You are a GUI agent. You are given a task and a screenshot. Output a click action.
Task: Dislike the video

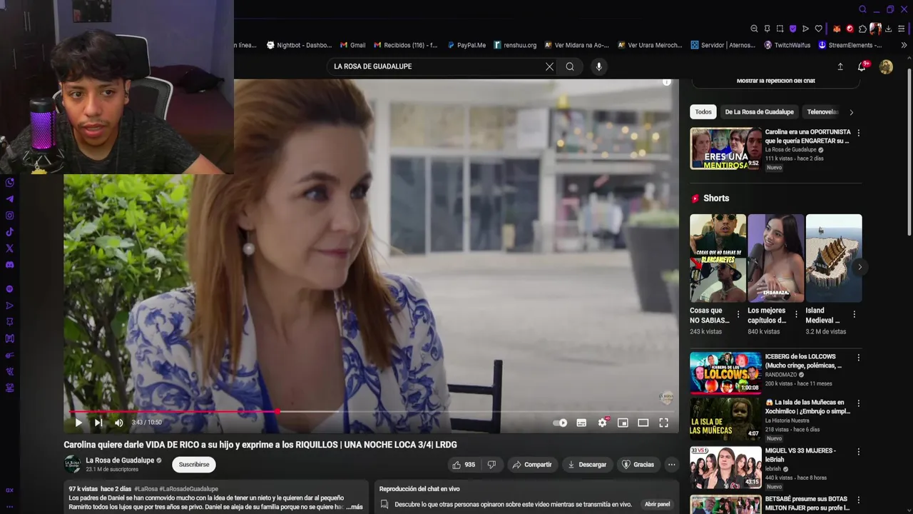pyautogui.click(x=491, y=465)
